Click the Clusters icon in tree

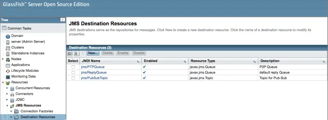[8, 48]
